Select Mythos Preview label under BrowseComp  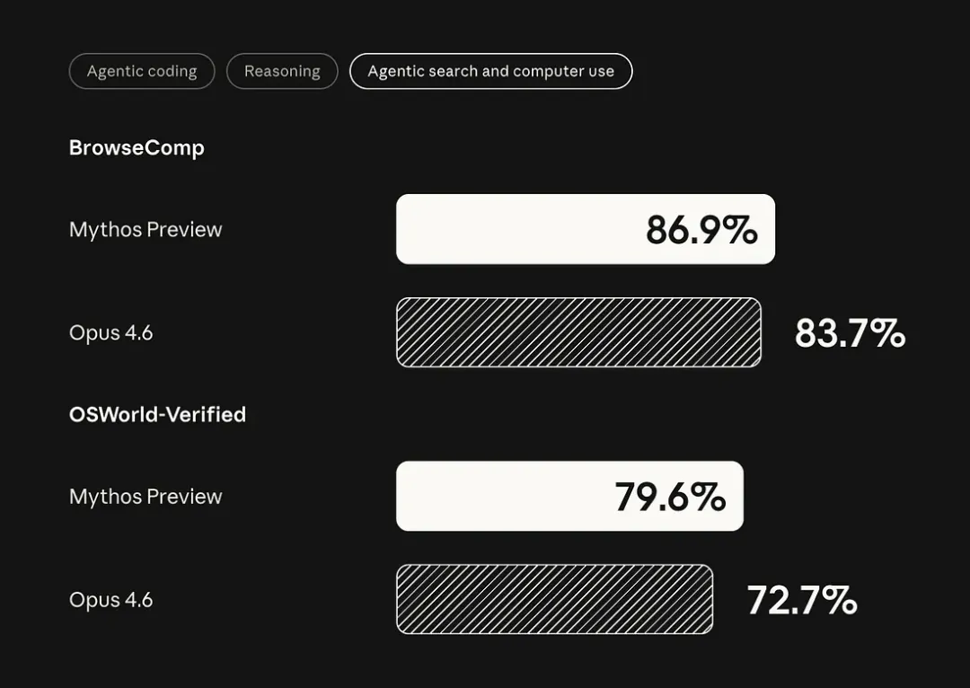145,230
